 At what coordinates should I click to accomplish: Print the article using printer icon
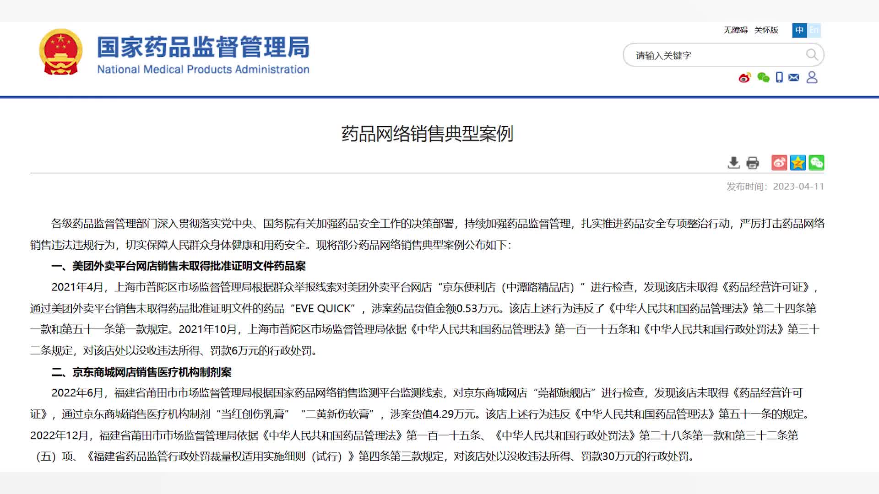click(753, 163)
